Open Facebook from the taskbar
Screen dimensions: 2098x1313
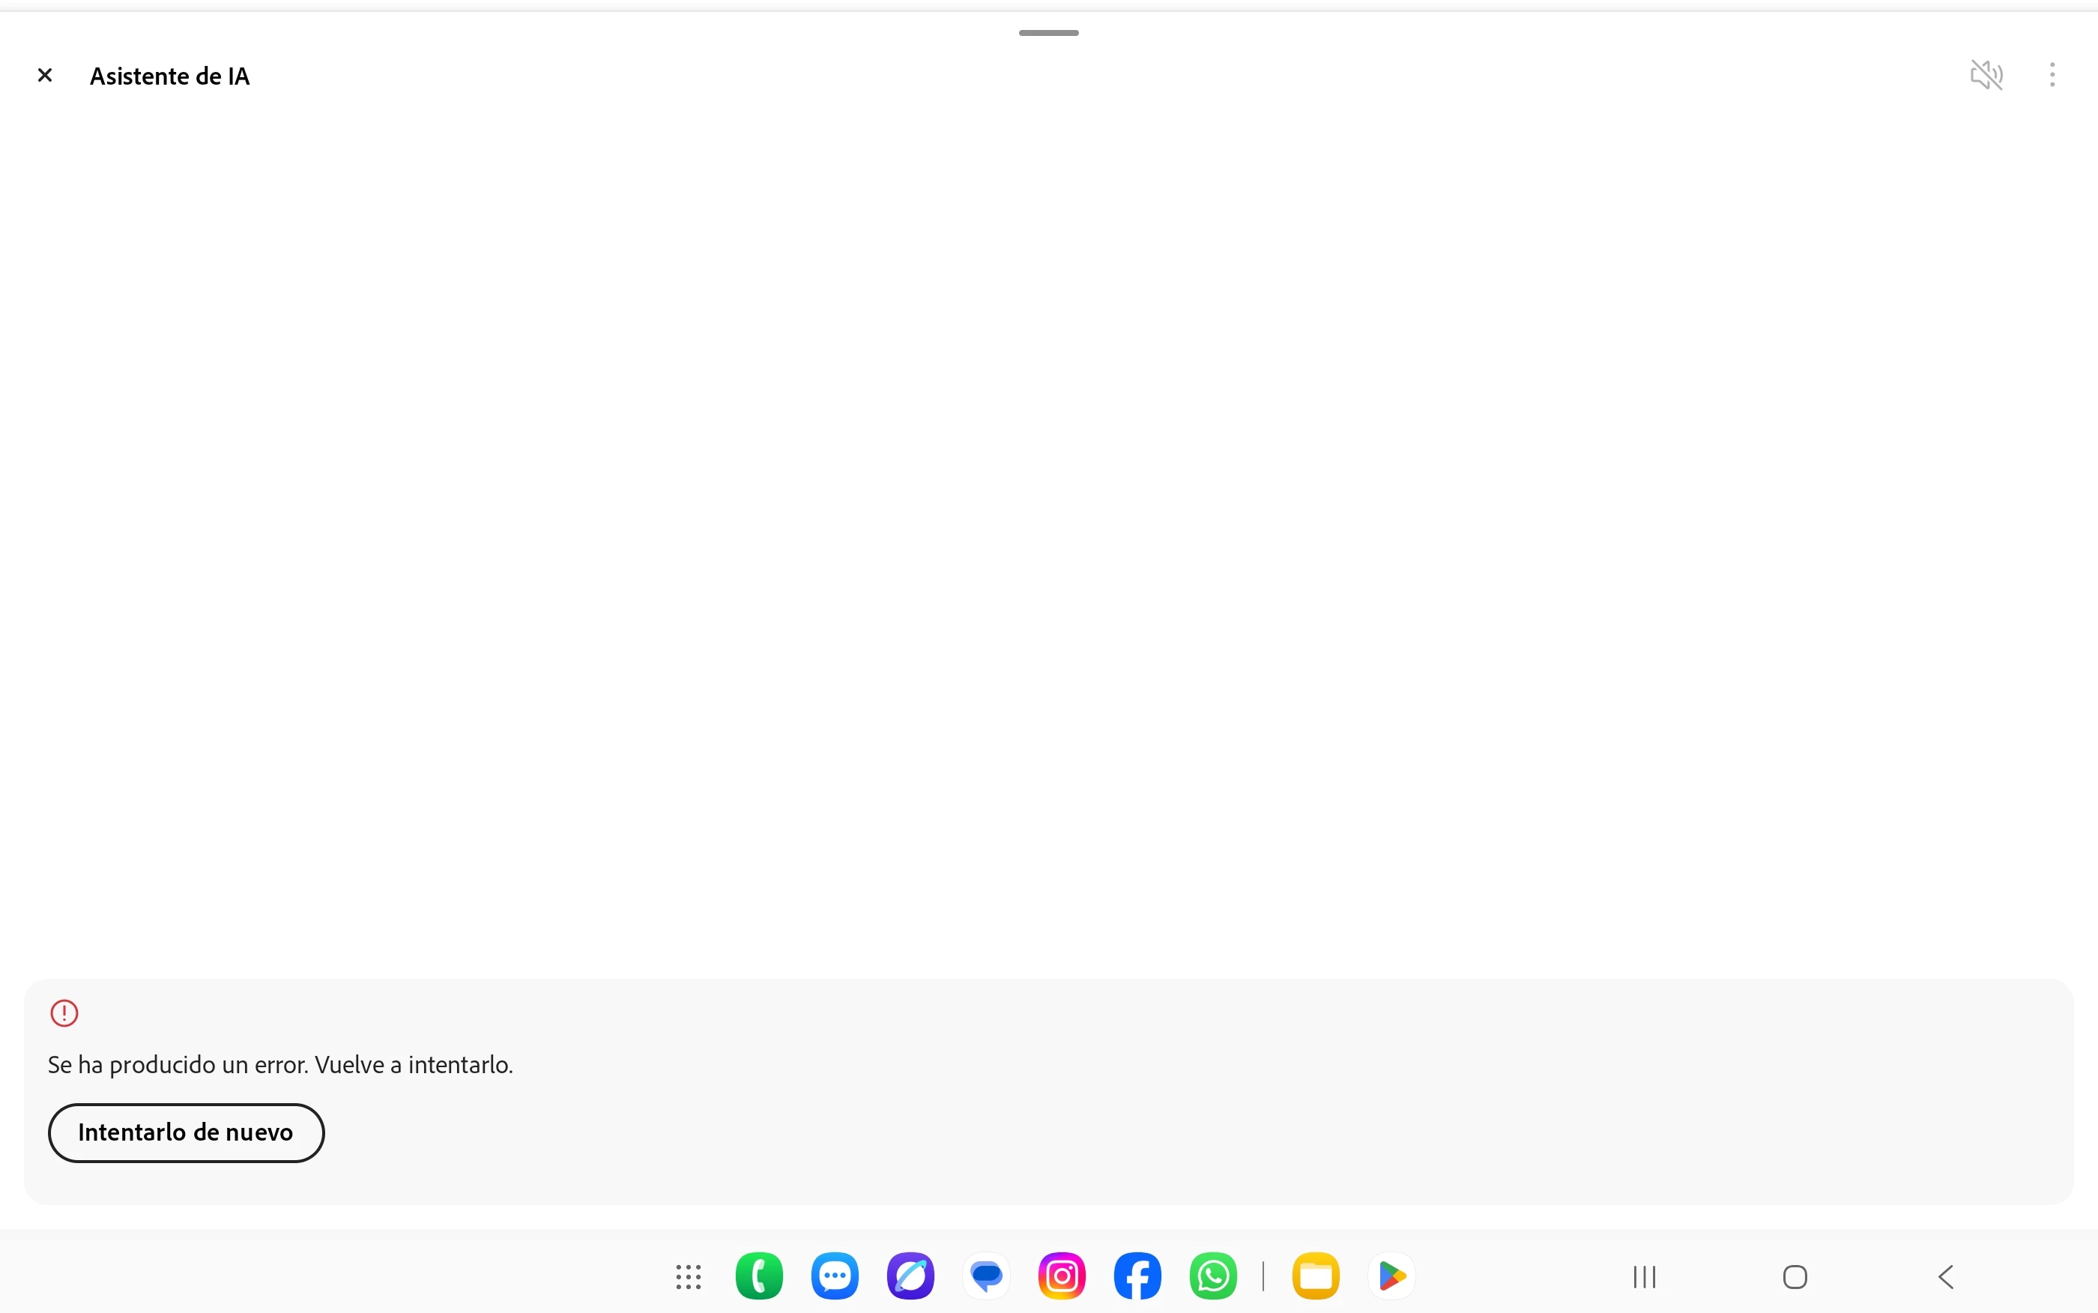tap(1137, 1276)
